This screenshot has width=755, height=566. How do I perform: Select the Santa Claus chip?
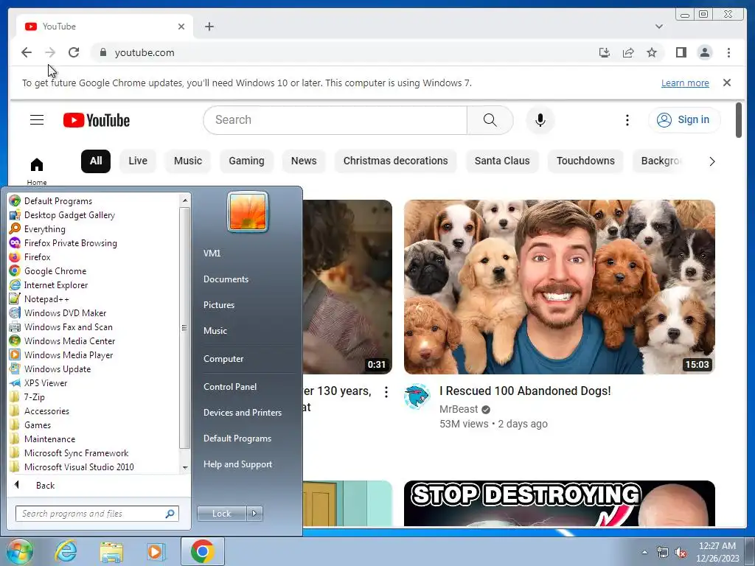coord(502,161)
